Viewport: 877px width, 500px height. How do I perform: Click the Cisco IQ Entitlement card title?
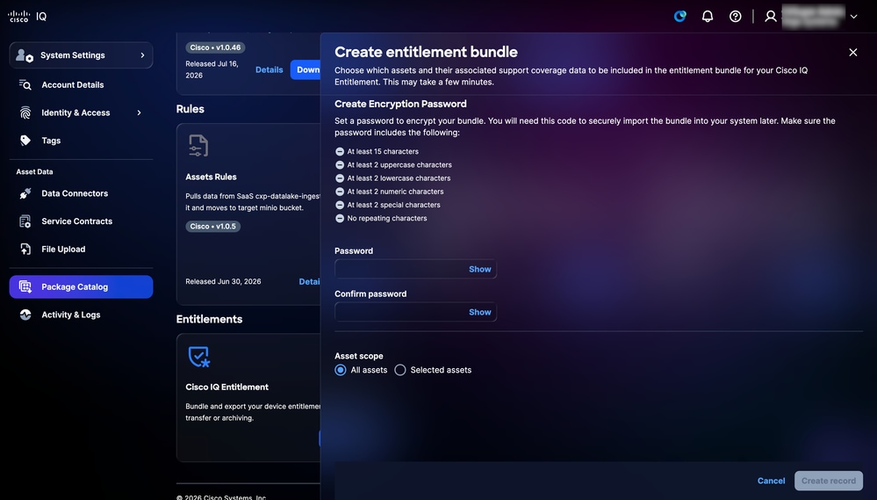click(x=227, y=388)
